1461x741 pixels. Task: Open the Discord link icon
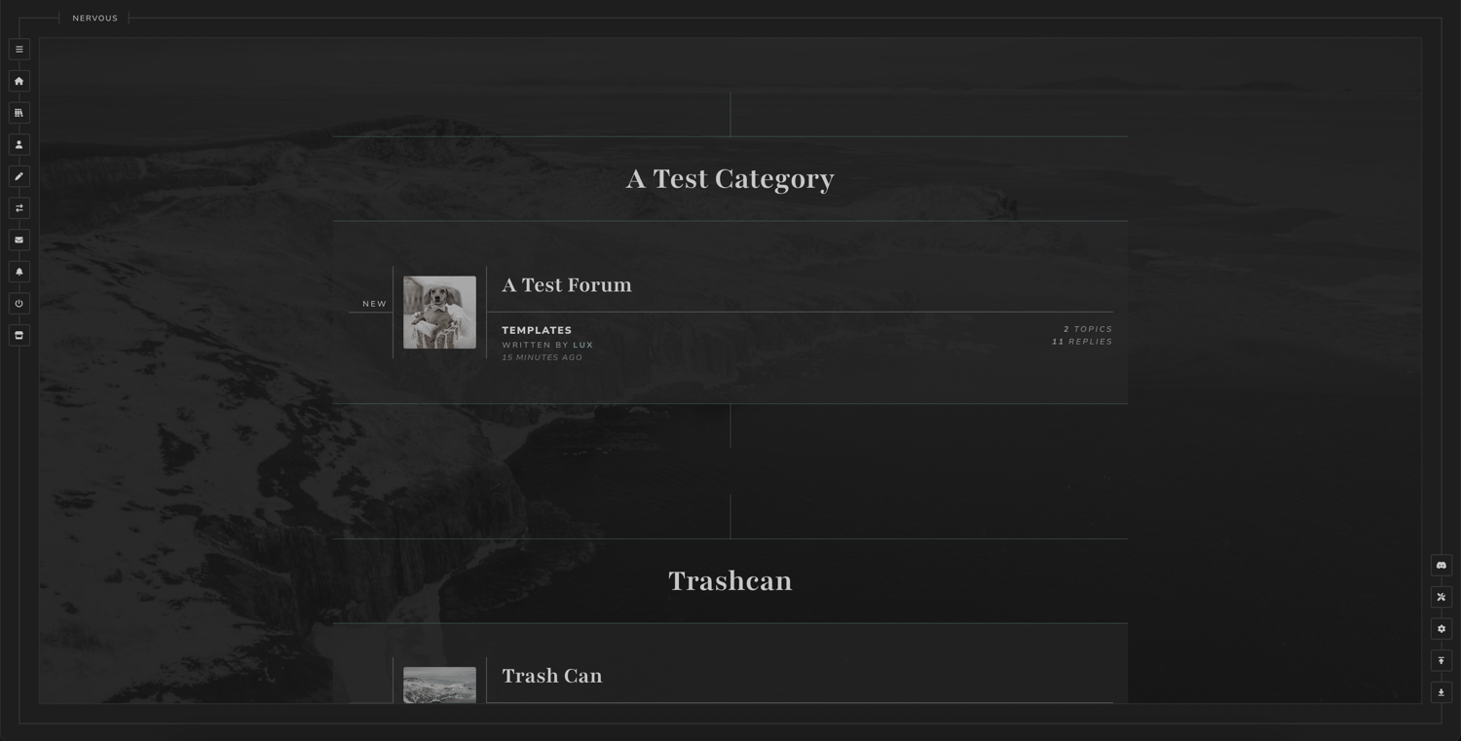point(1442,565)
